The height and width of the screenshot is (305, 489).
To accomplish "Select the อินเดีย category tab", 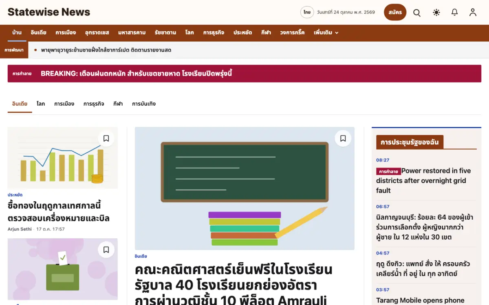I will [20, 104].
